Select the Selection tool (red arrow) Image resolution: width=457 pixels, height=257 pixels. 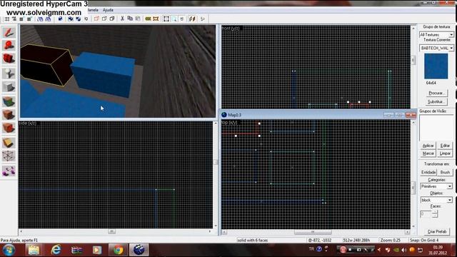click(9, 32)
